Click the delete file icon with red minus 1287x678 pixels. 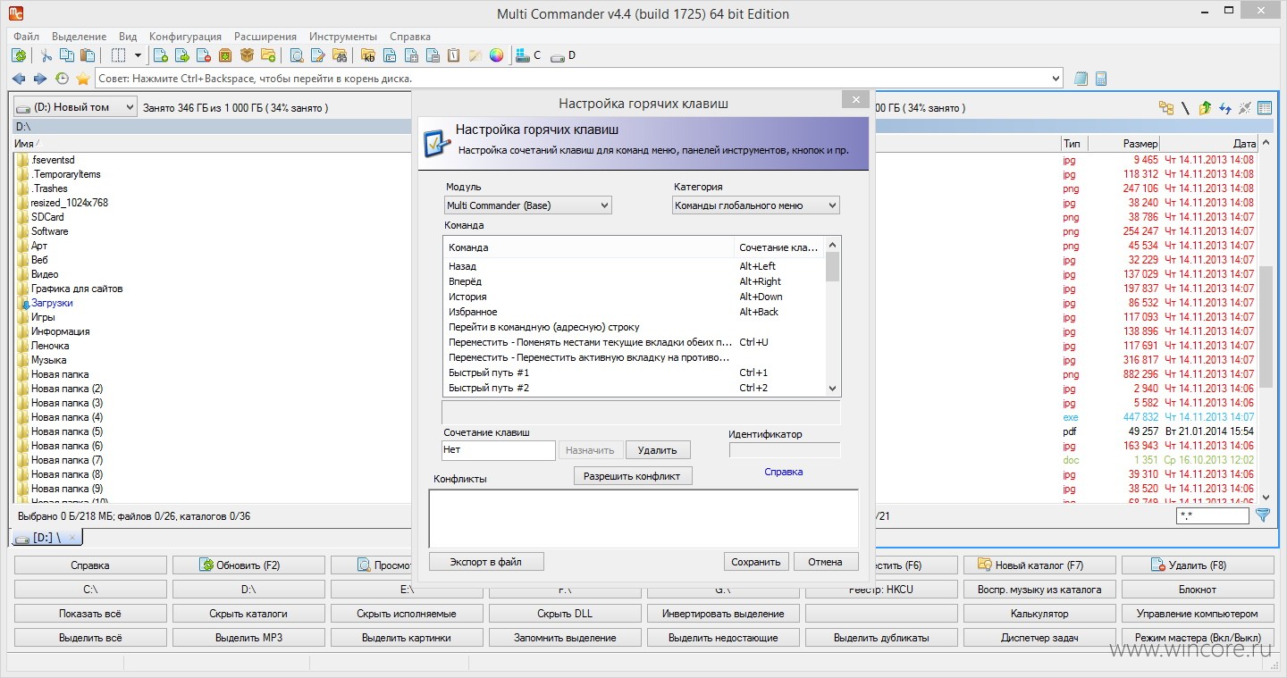click(x=204, y=55)
